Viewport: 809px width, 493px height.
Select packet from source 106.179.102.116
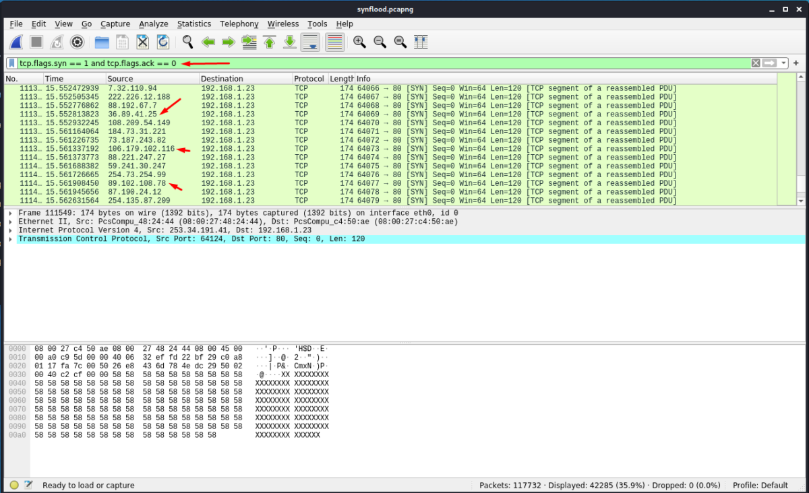pos(390,149)
